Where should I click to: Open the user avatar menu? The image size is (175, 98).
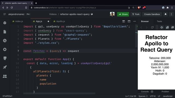click(112, 14)
